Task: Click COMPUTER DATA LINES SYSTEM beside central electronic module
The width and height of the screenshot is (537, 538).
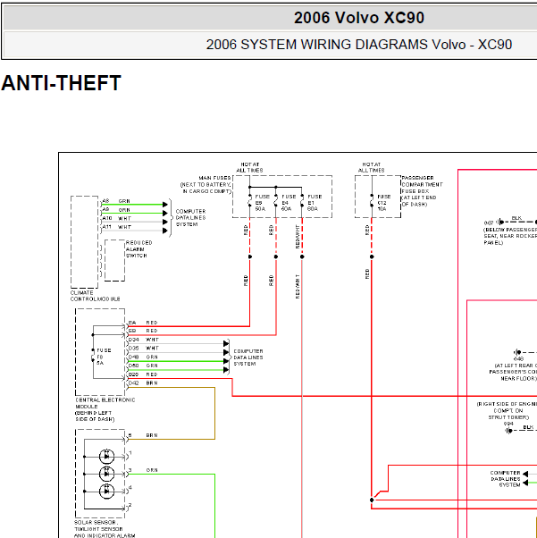Action: click(248, 357)
